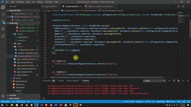Screen dimensions: 191x107
Task: Open the Extensions view in activity bar
Action: pyautogui.click(x=3, y=36)
